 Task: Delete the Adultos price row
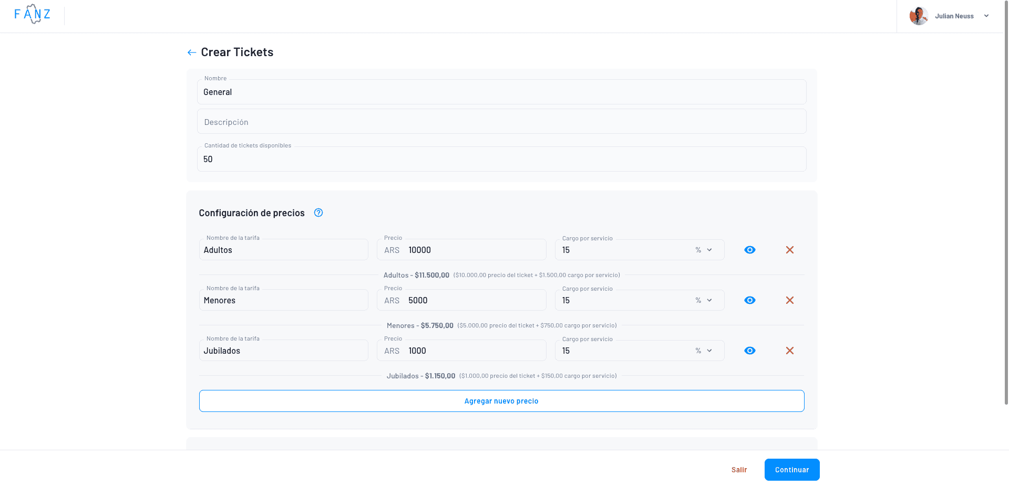tap(790, 250)
